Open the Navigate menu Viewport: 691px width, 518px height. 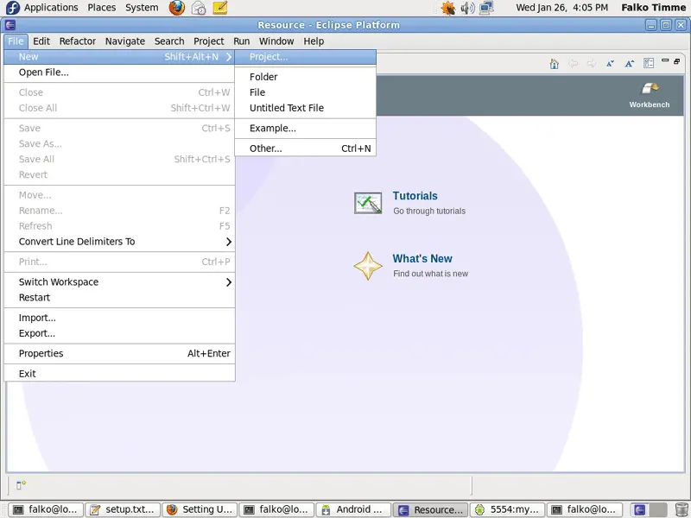(125, 41)
